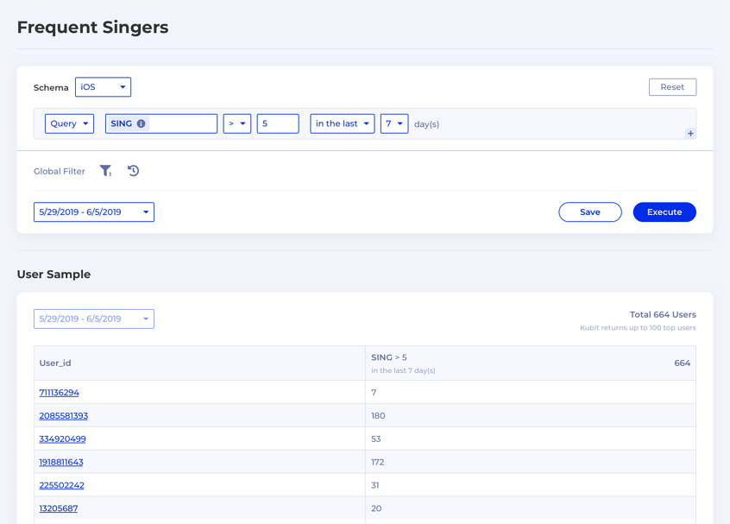Select the 7 days count dropdown

click(x=394, y=123)
